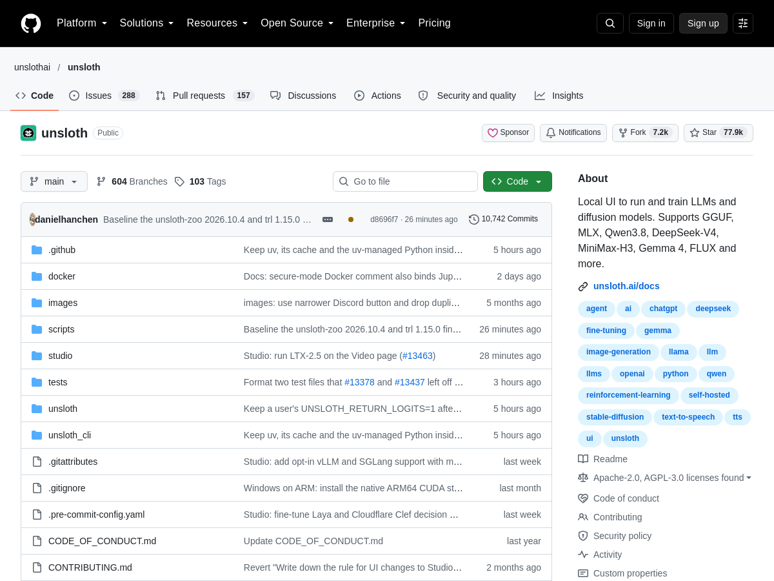The width and height of the screenshot is (774, 581).
Task: Open the scripts folder icon
Action: point(37,329)
